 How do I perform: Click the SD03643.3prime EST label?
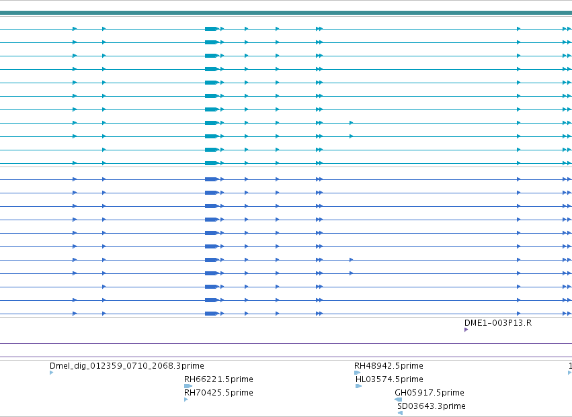coord(432,406)
